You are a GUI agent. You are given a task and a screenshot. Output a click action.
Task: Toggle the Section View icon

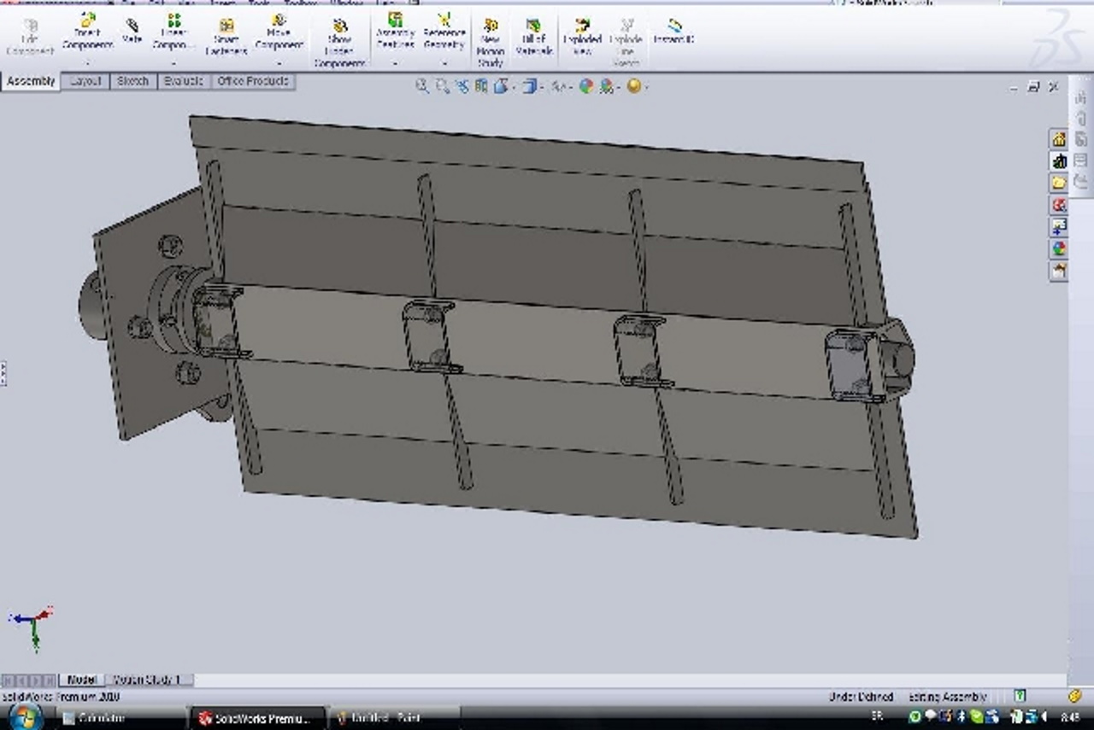click(481, 86)
